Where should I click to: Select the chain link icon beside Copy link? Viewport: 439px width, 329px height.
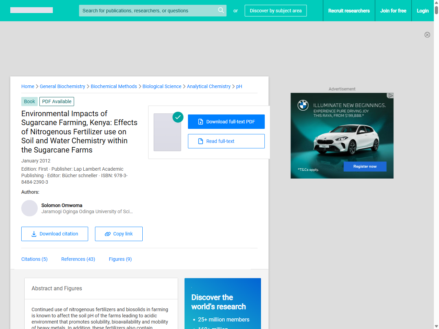[107, 234]
